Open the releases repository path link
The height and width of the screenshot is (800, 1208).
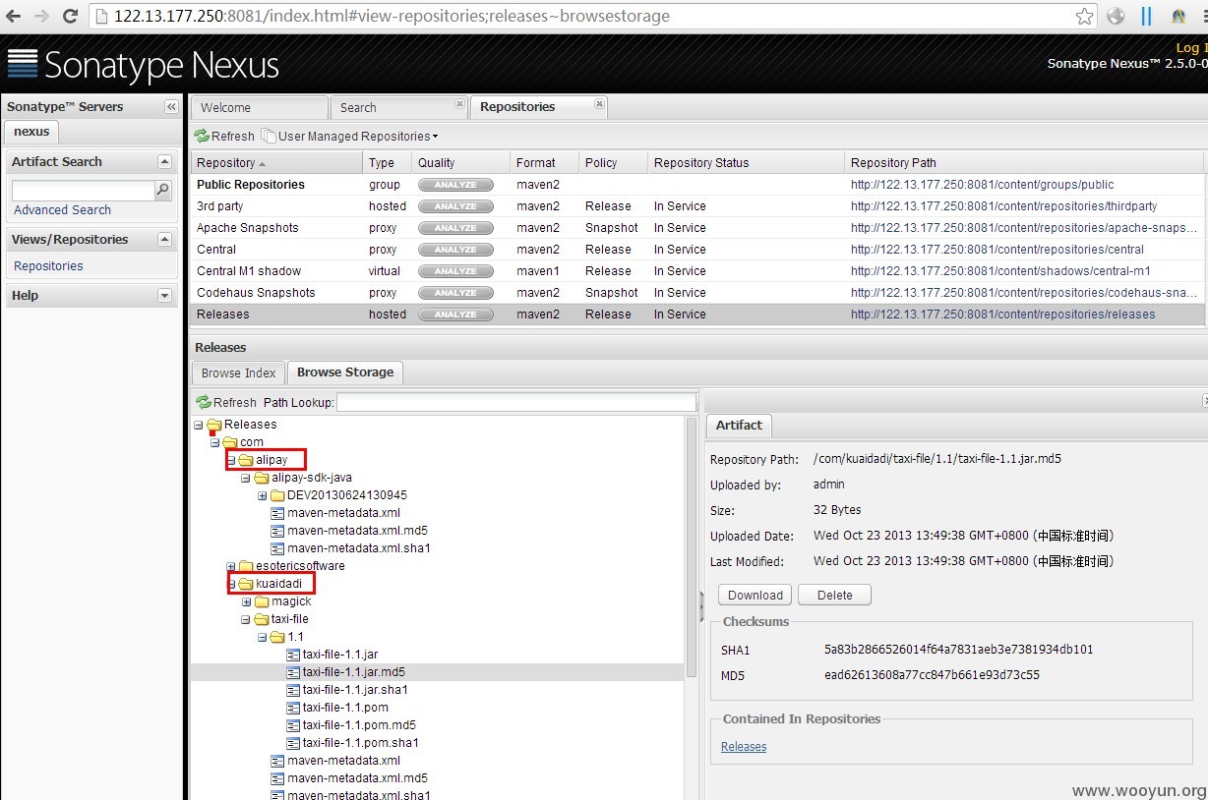pos(1002,314)
